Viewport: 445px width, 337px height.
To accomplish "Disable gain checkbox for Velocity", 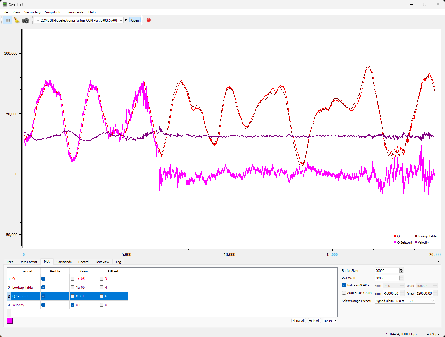I will click(x=73, y=305).
